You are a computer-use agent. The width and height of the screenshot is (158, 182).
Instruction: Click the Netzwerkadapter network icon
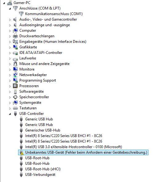pos(15,75)
